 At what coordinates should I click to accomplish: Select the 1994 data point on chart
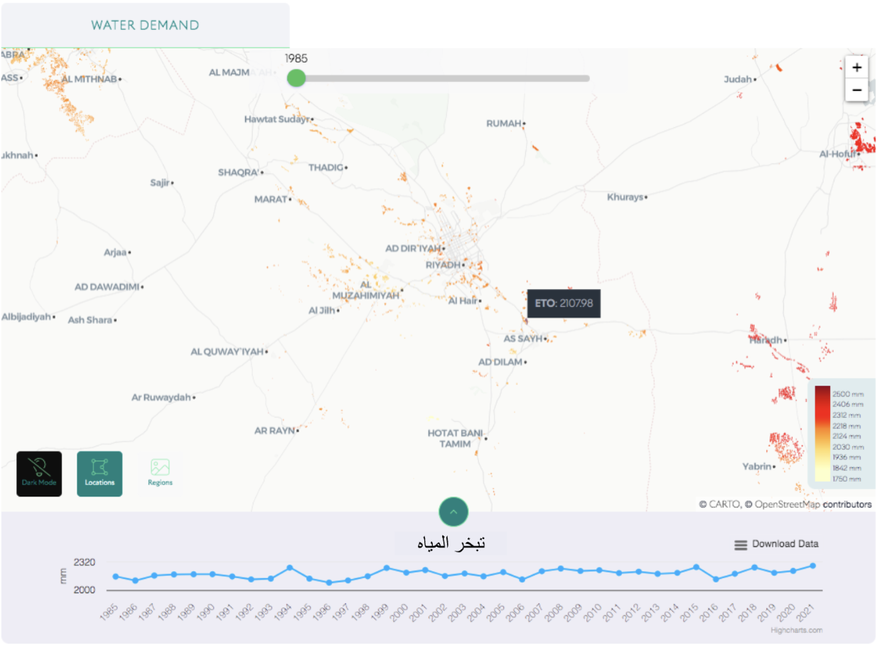click(290, 568)
